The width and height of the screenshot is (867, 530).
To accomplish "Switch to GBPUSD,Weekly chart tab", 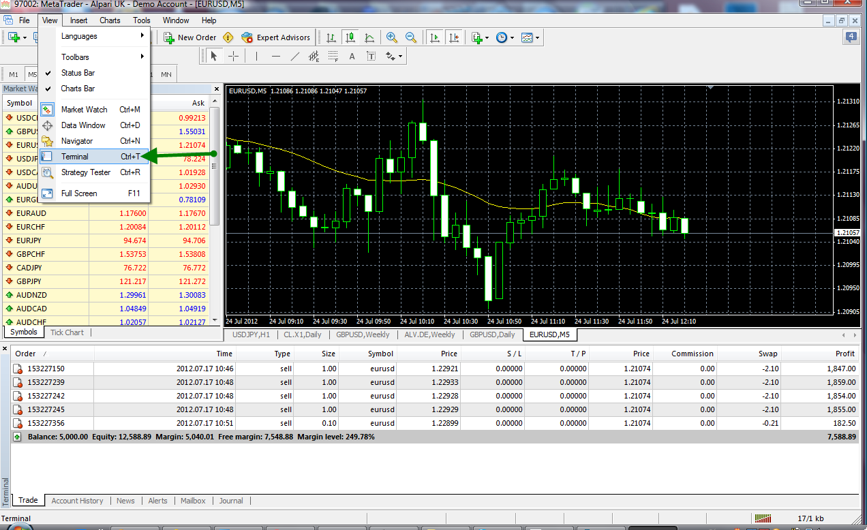I will click(363, 334).
